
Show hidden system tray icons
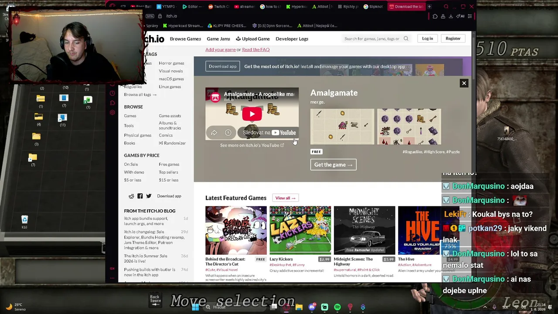click(485, 307)
